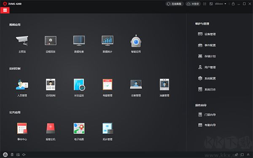
Task: Select the red control panel grid tab
Action: click(5, 10)
